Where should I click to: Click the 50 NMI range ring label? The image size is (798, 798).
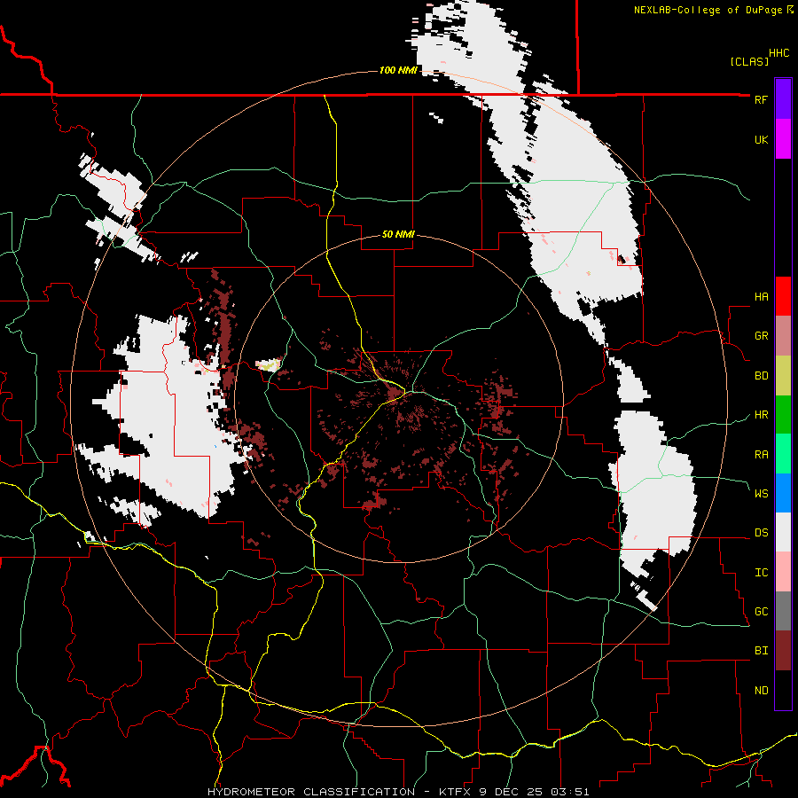(398, 234)
